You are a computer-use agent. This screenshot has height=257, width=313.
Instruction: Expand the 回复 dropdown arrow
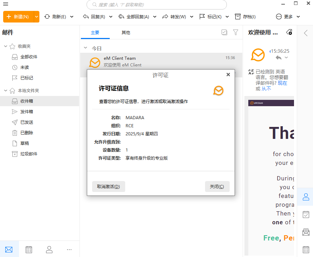pyautogui.click(x=111, y=17)
